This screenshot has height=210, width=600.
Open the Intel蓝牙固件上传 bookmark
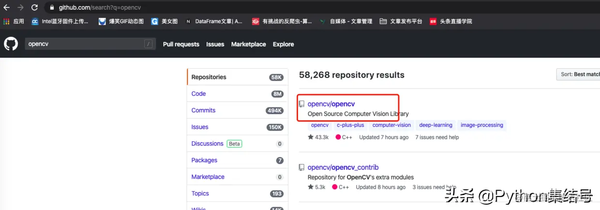(x=60, y=21)
